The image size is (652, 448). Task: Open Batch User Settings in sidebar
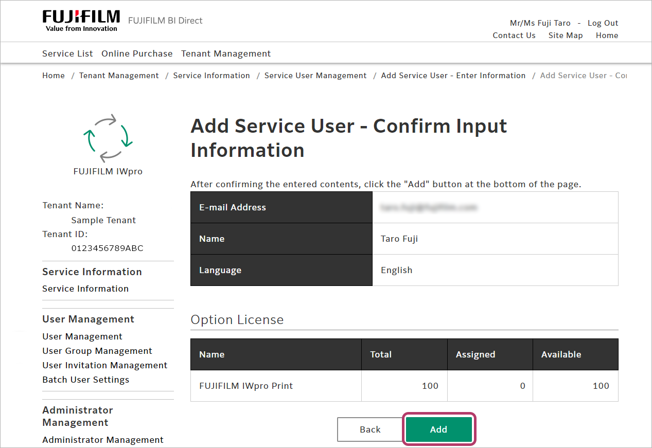(x=86, y=380)
